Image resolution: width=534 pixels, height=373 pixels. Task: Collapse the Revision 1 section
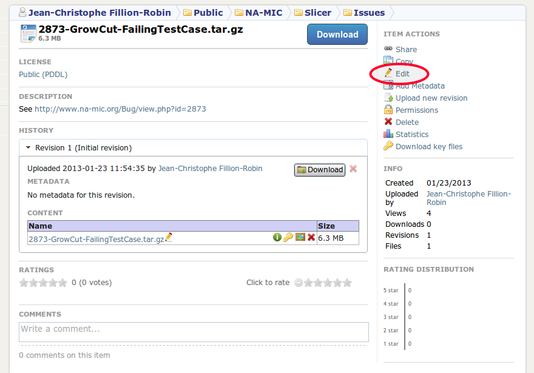(29, 147)
